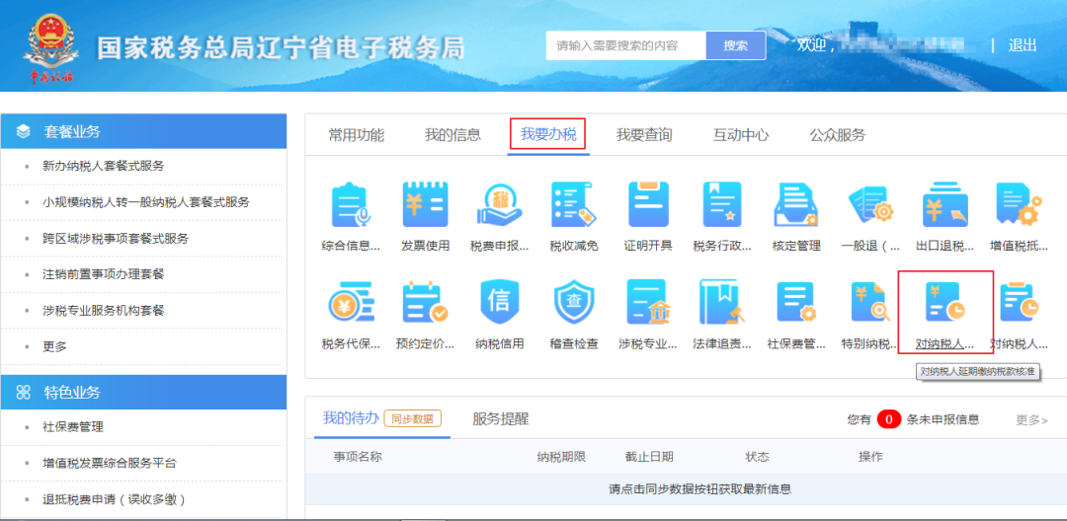Switch to the 我要查询 tab
This screenshot has width=1067, height=521.
(644, 135)
